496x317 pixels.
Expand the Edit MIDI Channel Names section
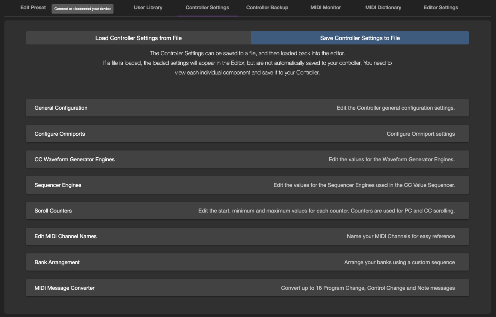point(66,236)
